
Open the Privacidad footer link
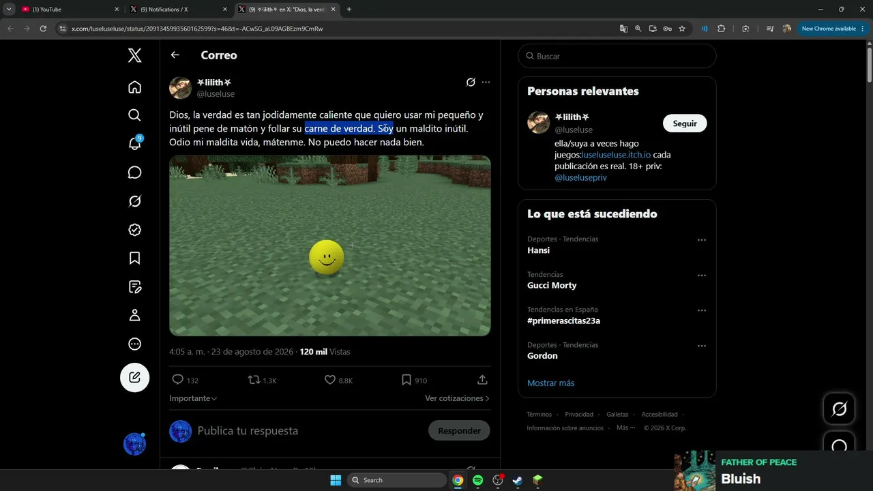pyautogui.click(x=579, y=414)
